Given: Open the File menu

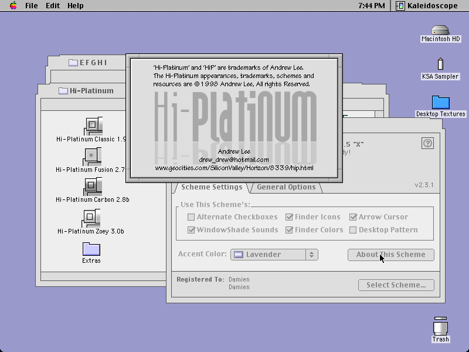Looking at the screenshot, I should click(32, 5).
